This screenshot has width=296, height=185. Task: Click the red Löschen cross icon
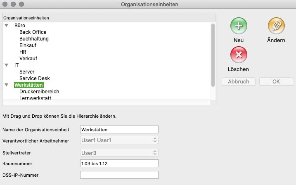[238, 54]
